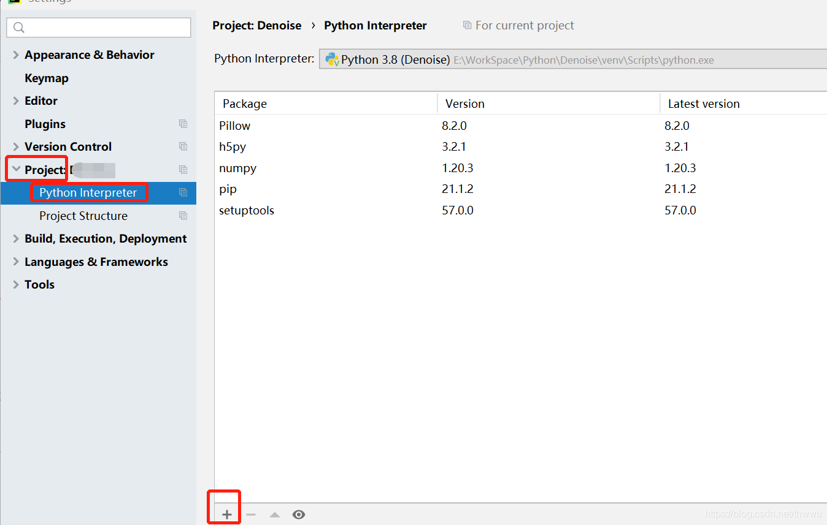This screenshot has height=525, width=827.
Task: Click the minus uninstall package icon
Action: pyautogui.click(x=251, y=515)
